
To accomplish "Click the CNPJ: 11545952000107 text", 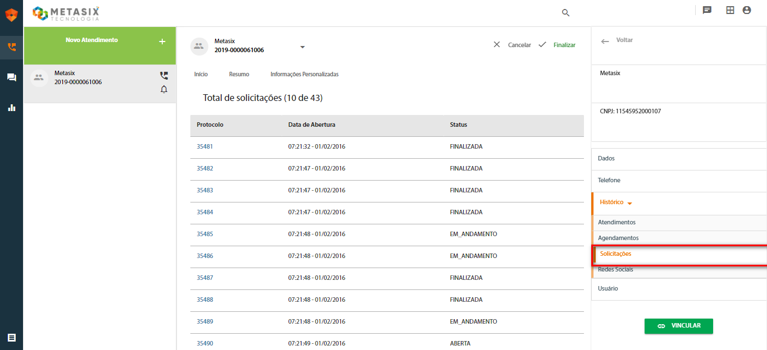I will 631,111.
